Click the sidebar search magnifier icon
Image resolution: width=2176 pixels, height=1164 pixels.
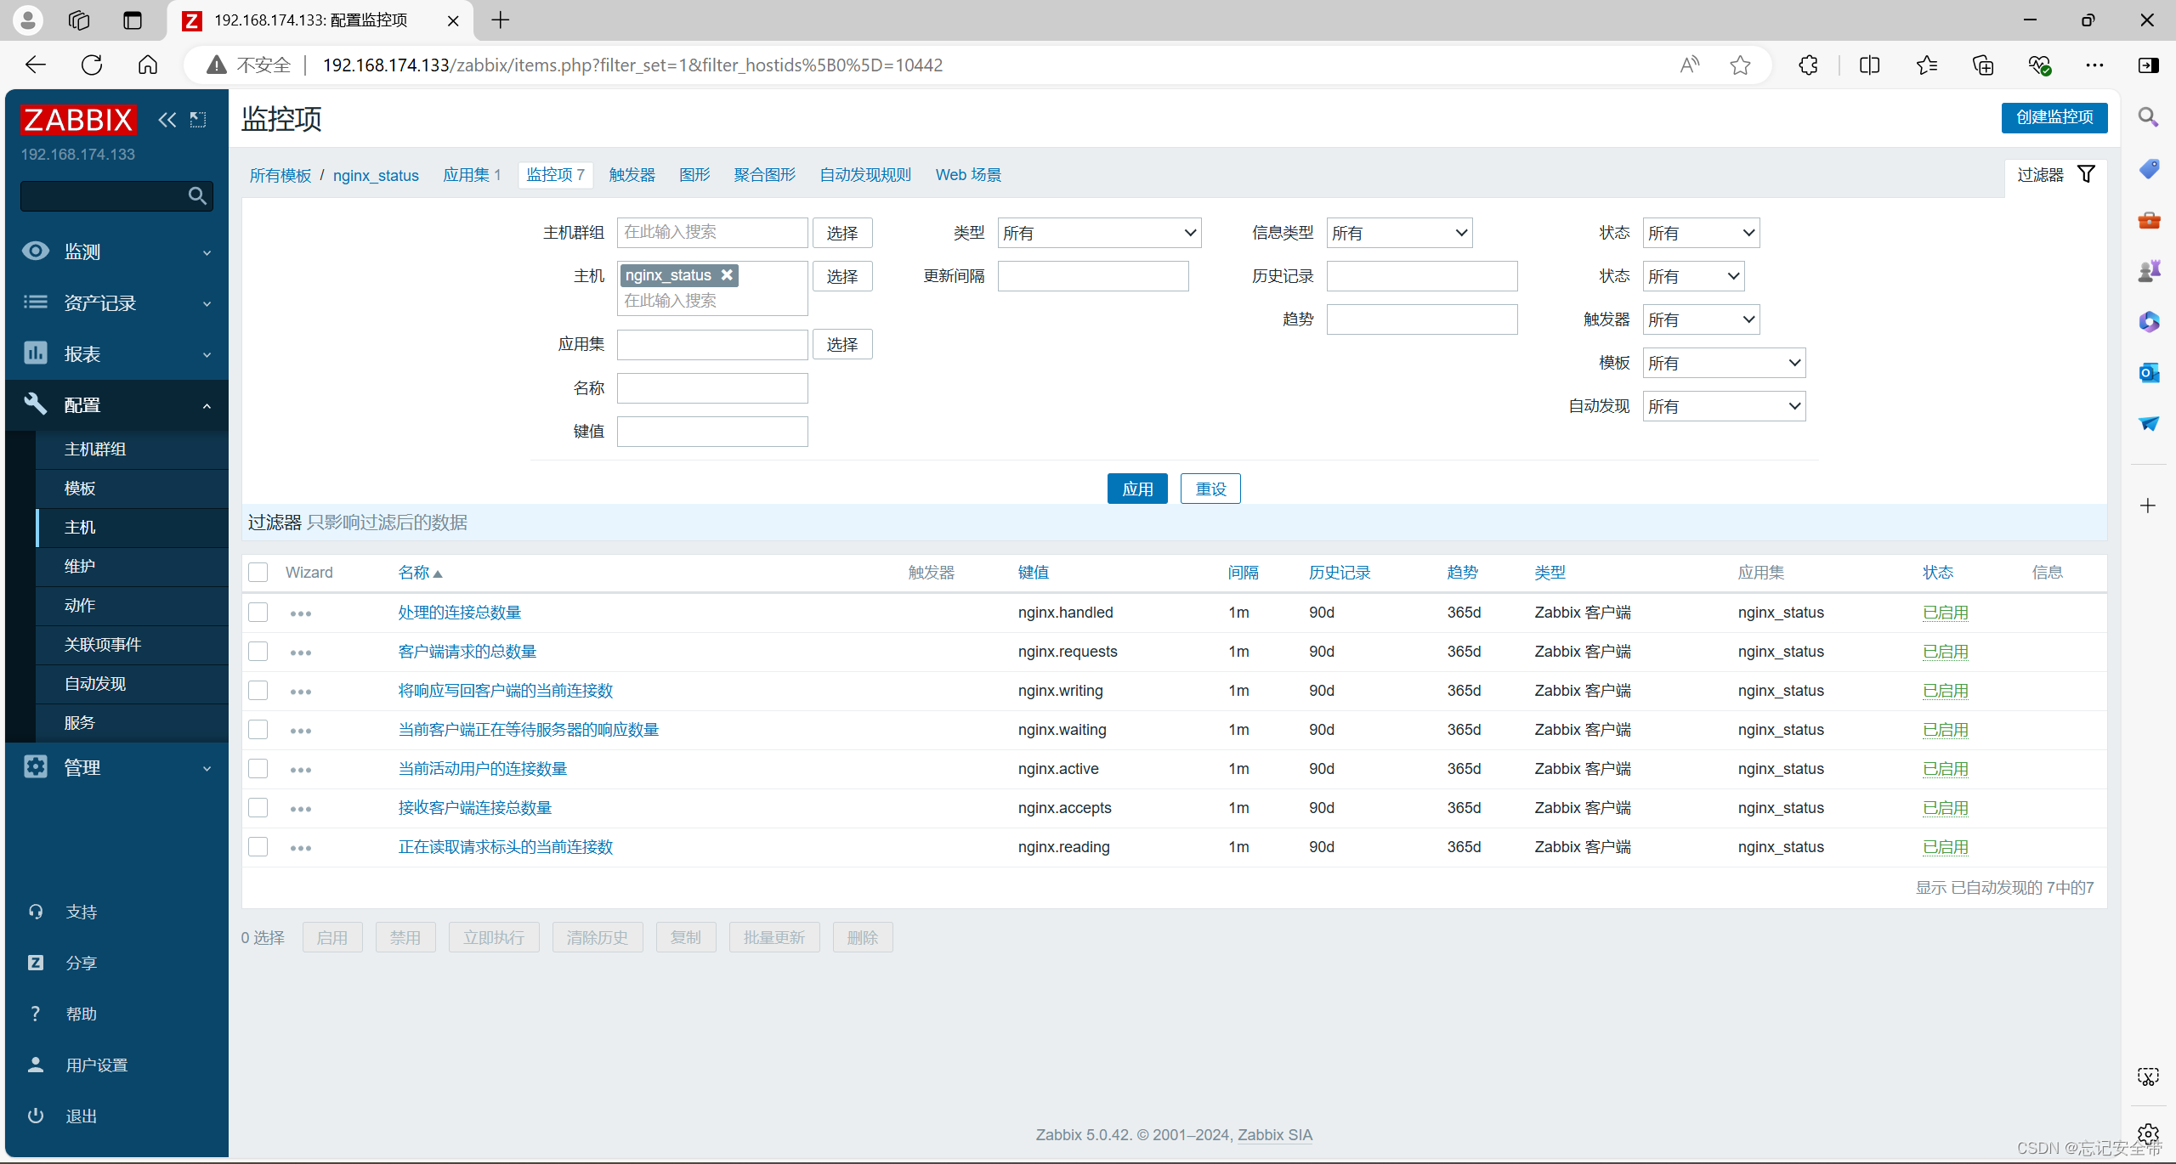pos(197,196)
